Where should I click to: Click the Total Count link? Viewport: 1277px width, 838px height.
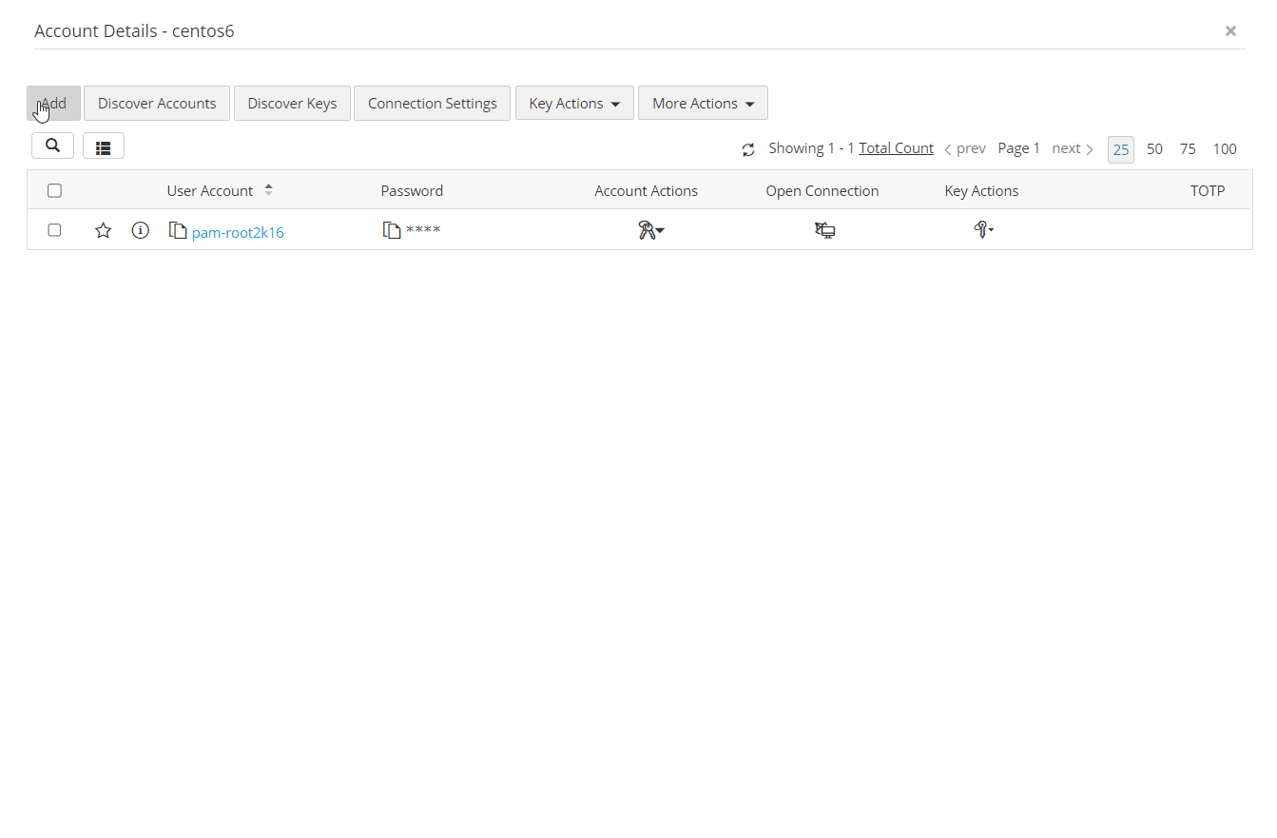896,148
